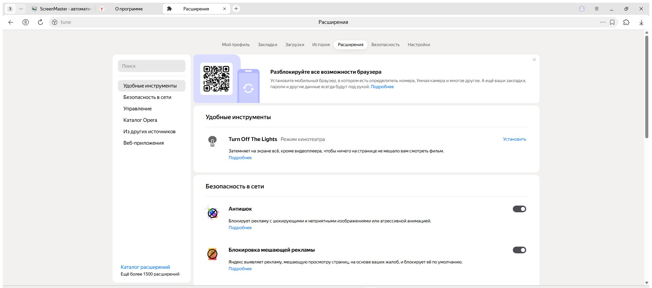This screenshot has height=288, width=652.
Task: Open Настройки section
Action: tap(419, 45)
